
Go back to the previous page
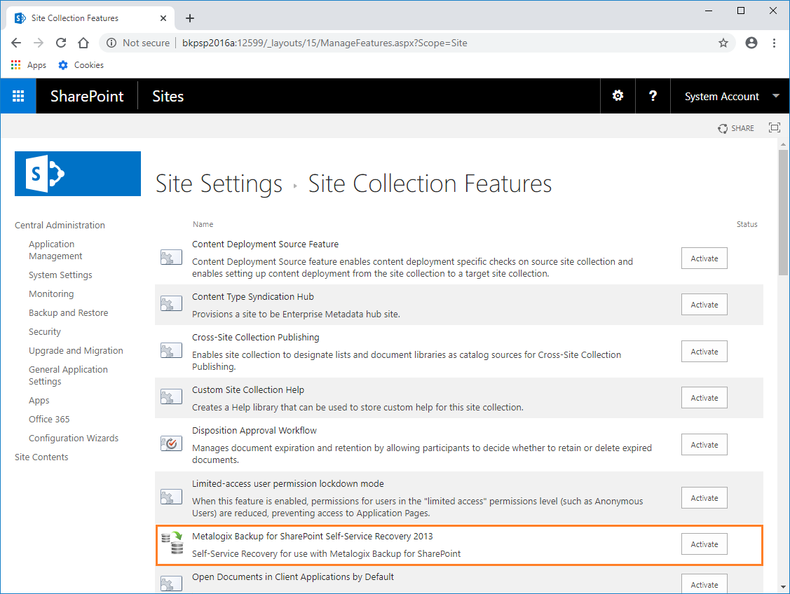(x=16, y=43)
